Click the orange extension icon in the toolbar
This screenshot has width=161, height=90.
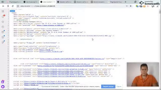pyautogui.click(x=144, y=6)
